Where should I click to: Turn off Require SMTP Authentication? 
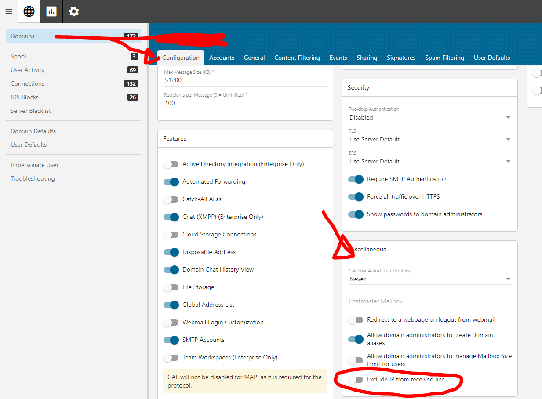click(x=356, y=179)
